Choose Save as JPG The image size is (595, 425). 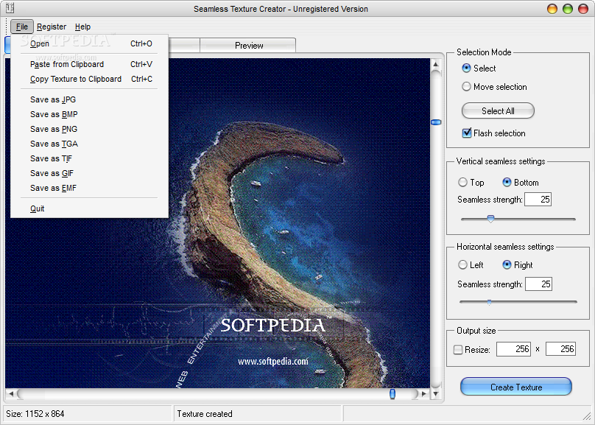[91, 99]
